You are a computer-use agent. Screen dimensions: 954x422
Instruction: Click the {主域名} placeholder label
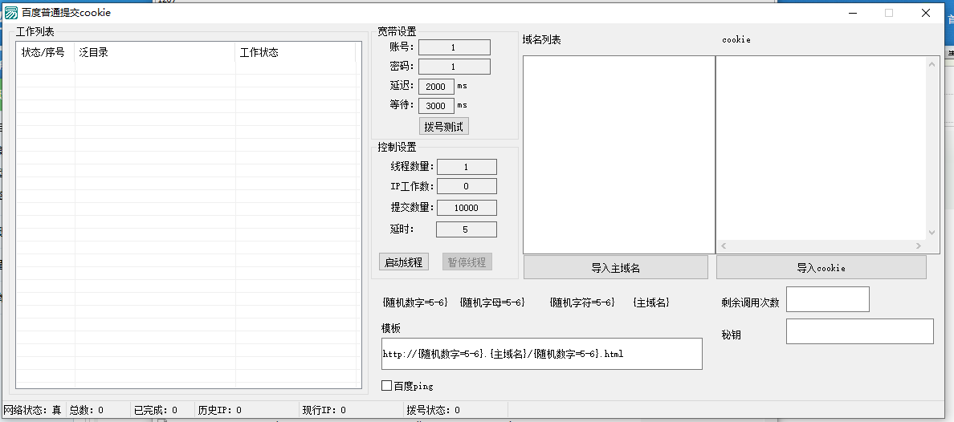point(651,302)
